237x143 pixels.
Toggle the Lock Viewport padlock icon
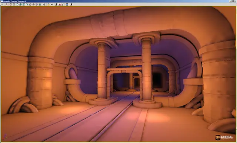[49, 4]
